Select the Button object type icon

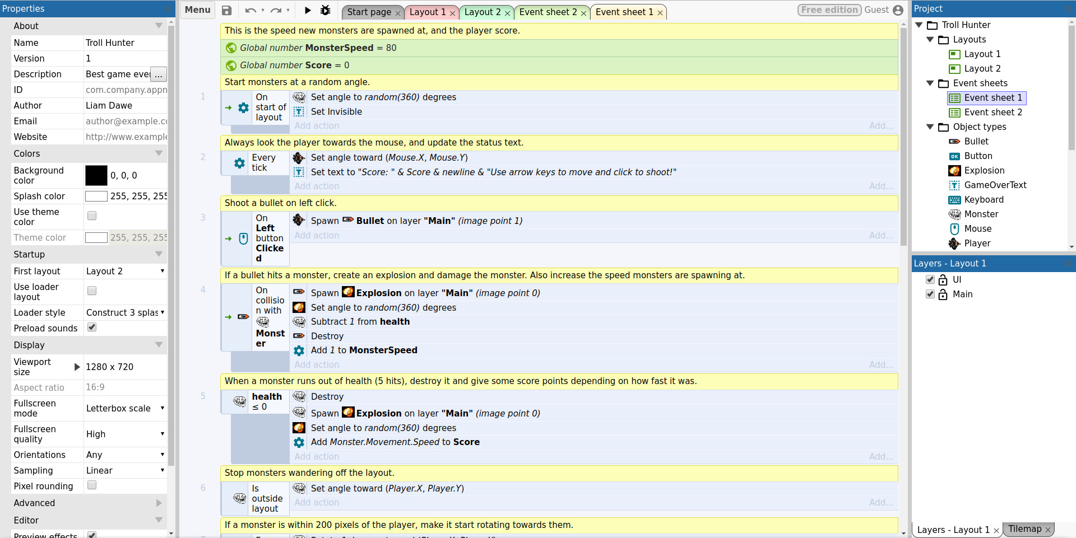pos(954,156)
